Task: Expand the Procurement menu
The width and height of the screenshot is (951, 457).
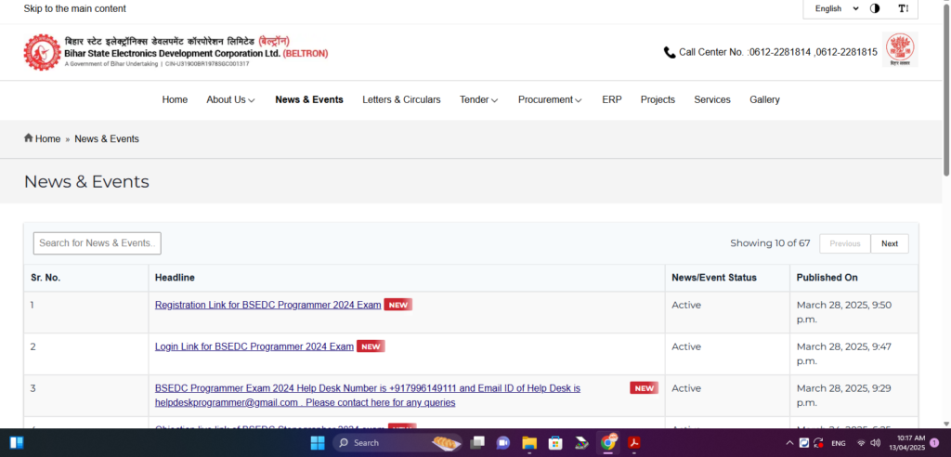Action: 550,99
